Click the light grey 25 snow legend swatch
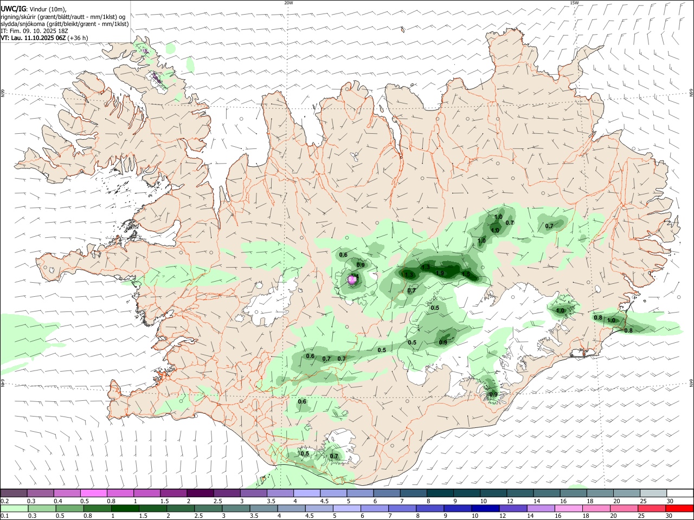This screenshot has height=520, width=694. [x=653, y=493]
